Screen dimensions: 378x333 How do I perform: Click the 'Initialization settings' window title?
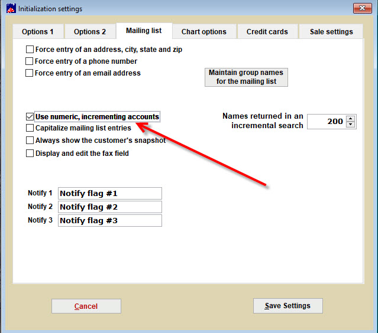[x=50, y=9]
